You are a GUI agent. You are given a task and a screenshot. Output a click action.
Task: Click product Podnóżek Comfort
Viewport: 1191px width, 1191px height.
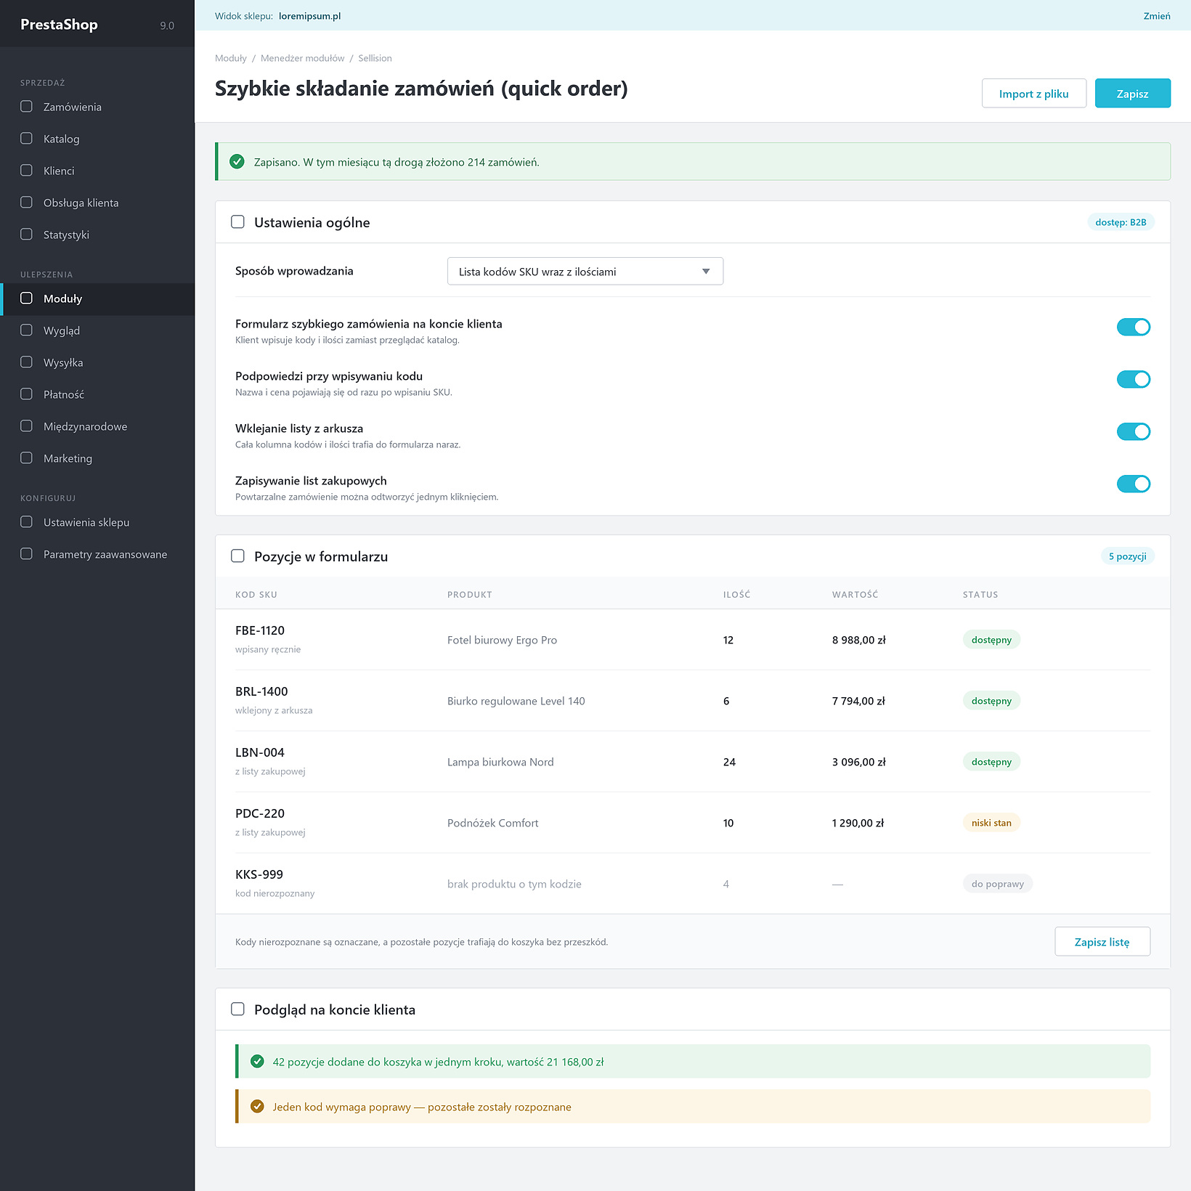point(492,823)
